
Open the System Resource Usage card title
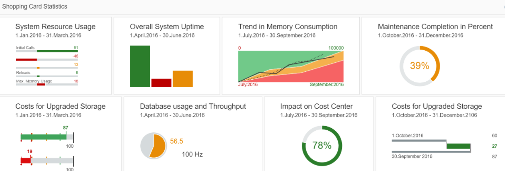(55, 27)
